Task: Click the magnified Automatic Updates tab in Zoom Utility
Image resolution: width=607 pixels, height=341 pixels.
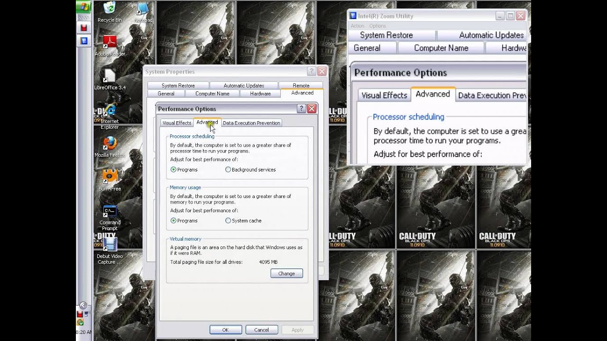Action: tap(482, 36)
